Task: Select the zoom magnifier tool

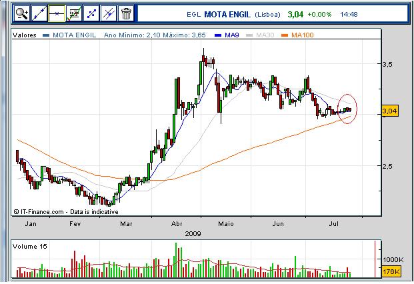Action: click(x=21, y=13)
